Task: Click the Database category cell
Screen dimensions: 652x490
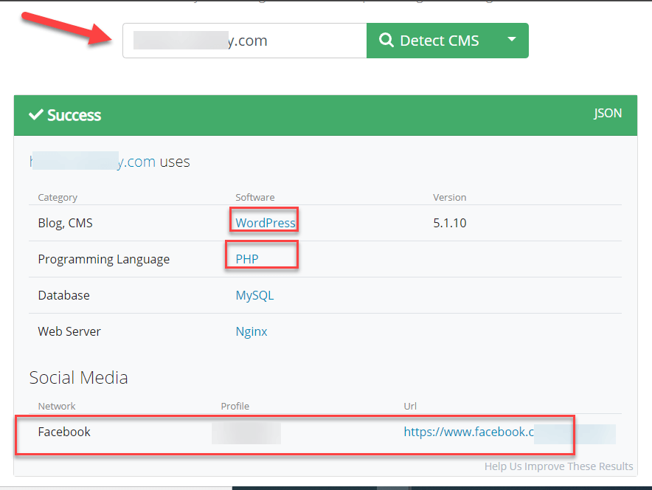Action: [x=63, y=295]
